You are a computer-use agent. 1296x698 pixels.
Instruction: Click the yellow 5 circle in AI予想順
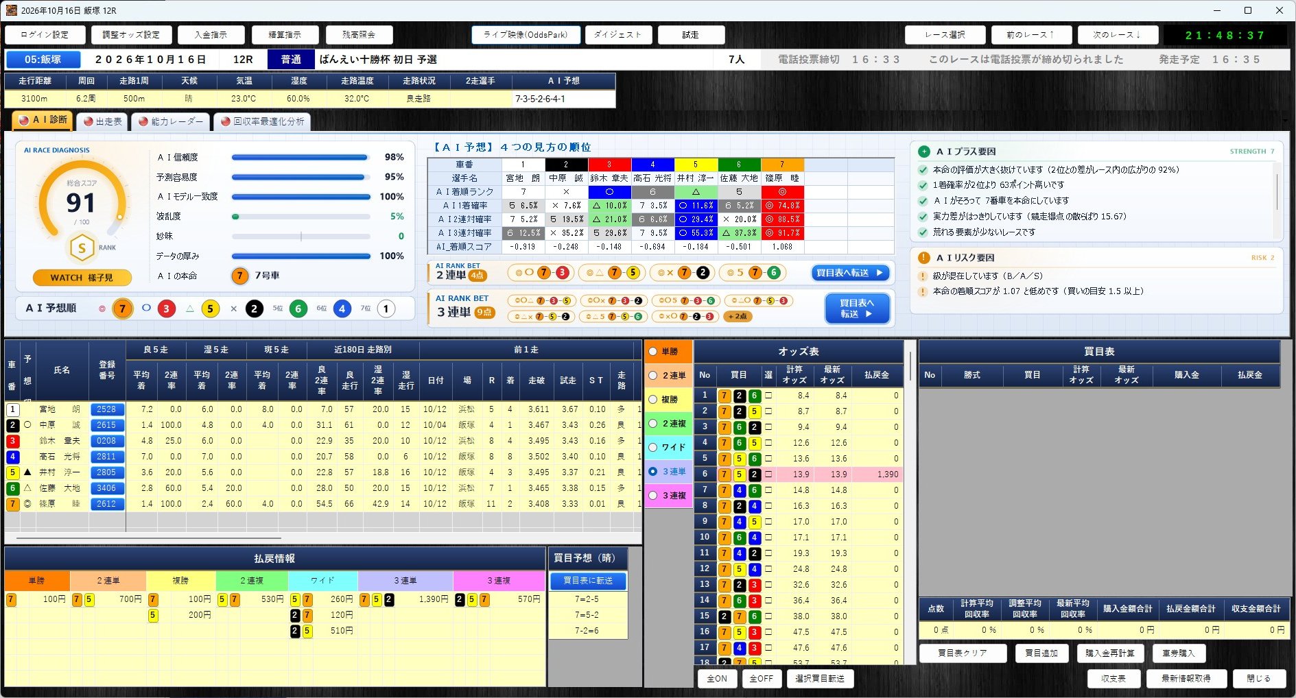(x=210, y=309)
